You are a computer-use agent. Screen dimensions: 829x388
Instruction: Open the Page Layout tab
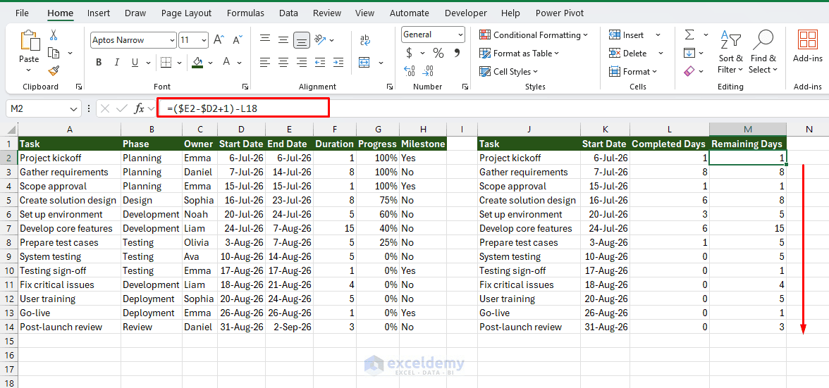(186, 13)
